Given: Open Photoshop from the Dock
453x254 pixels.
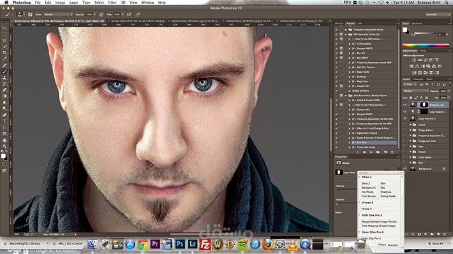Looking at the screenshot, I should [180, 244].
